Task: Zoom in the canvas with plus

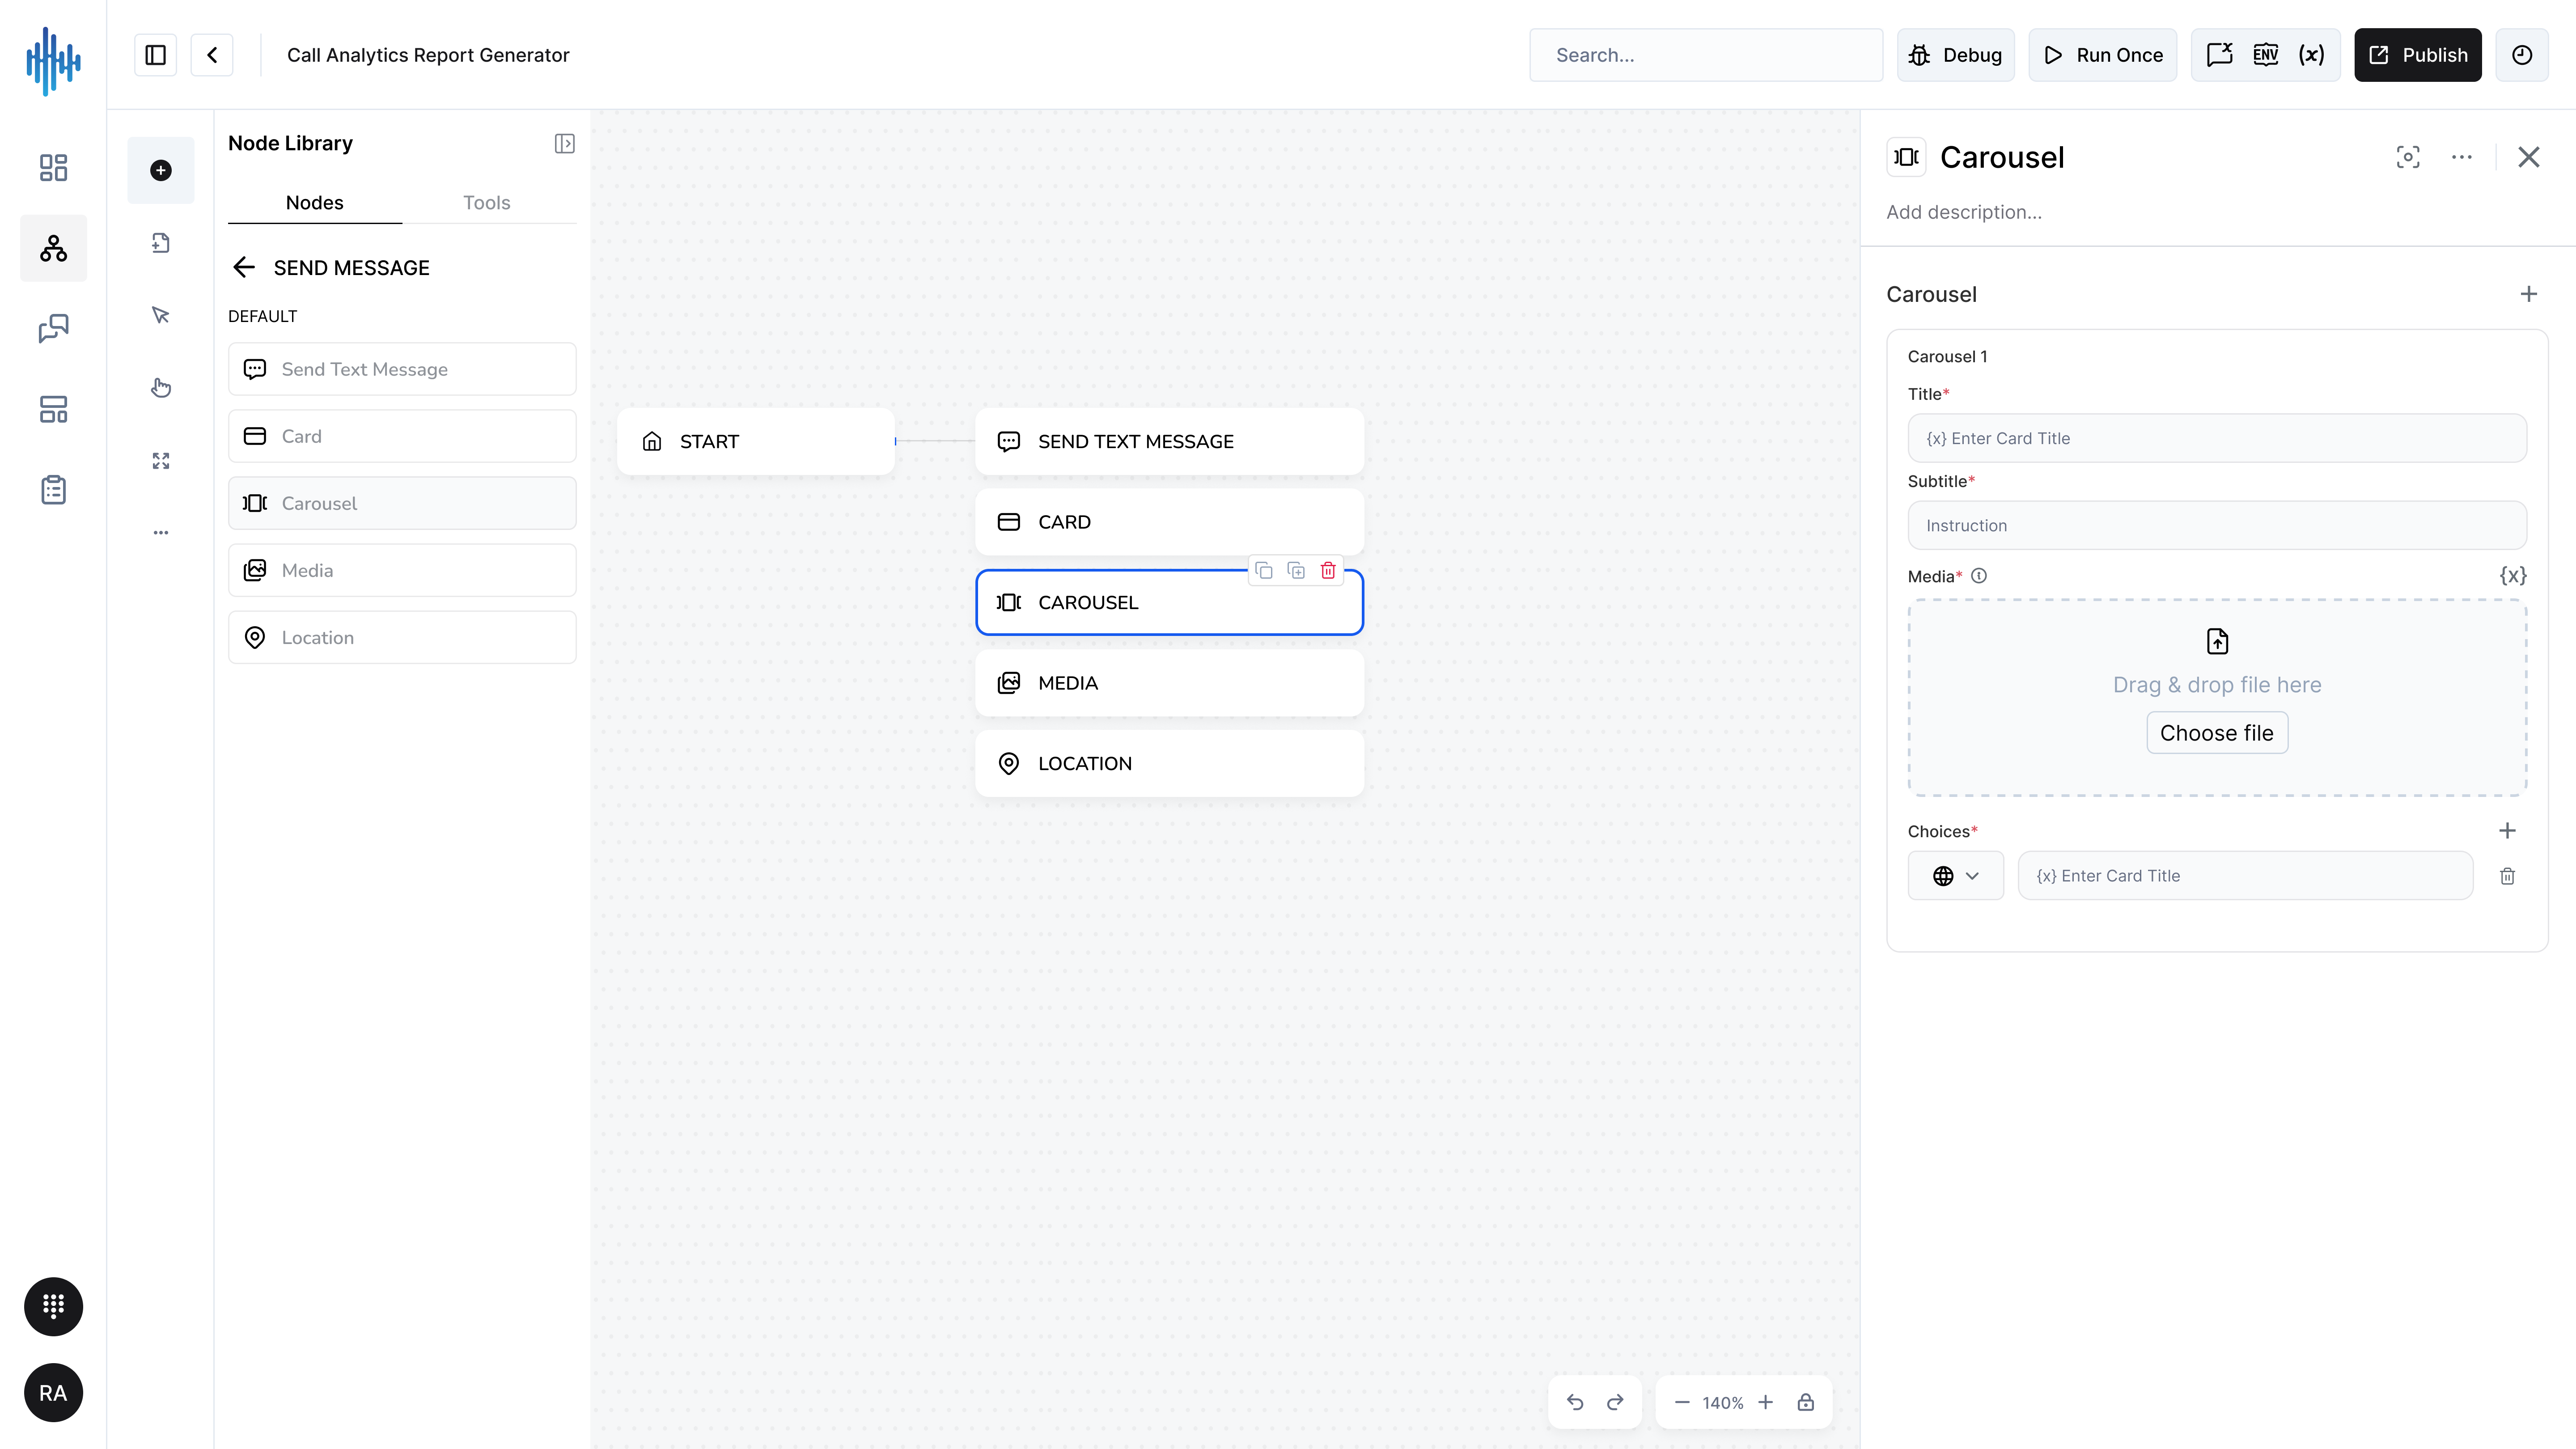Action: 1766,1402
